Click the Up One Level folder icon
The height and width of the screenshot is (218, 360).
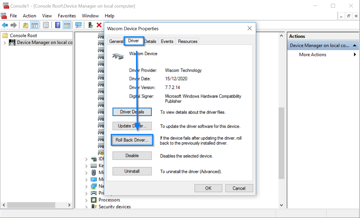pos(25,25)
